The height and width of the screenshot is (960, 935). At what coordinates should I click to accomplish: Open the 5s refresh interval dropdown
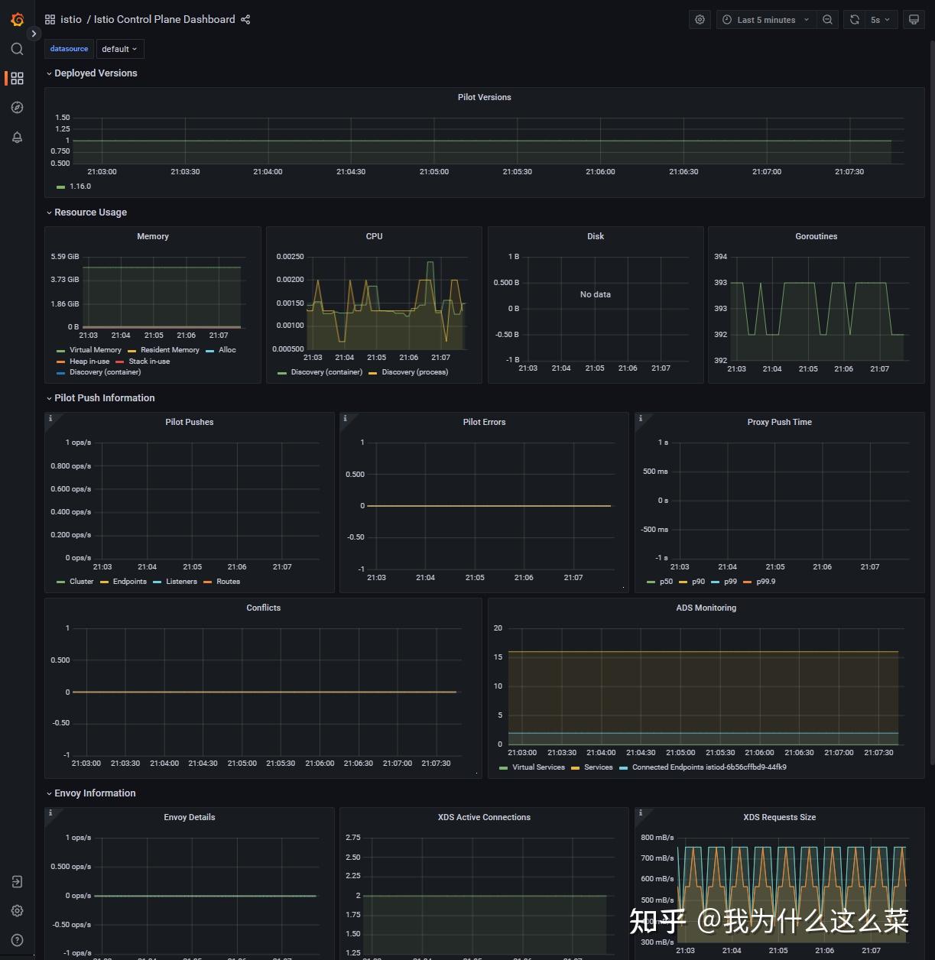click(880, 20)
